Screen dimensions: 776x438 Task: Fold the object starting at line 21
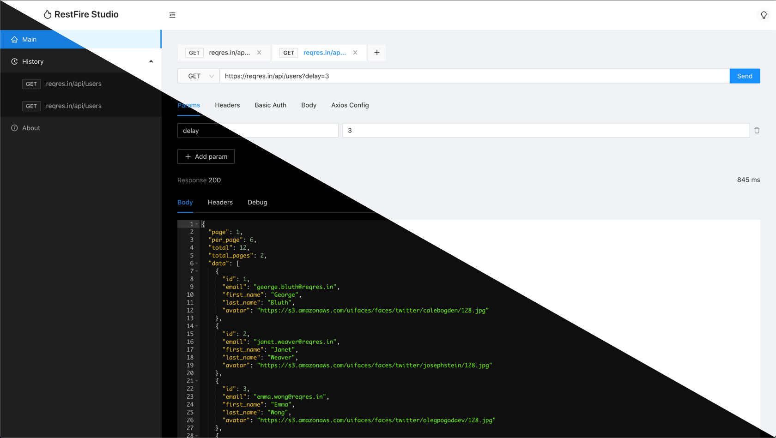point(197,381)
